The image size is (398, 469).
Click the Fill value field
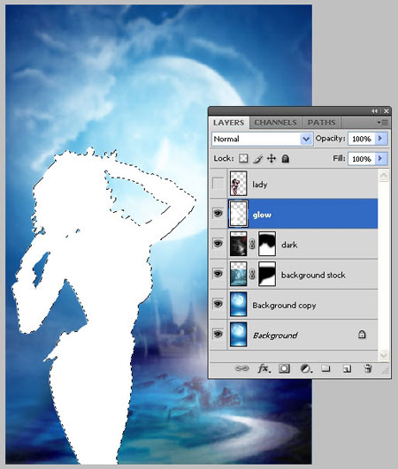[x=362, y=159]
